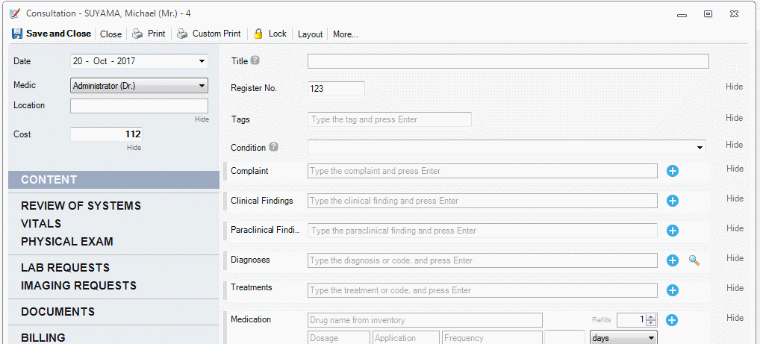760x344 pixels.
Task: Open the Condition dropdown list
Action: (x=700, y=148)
